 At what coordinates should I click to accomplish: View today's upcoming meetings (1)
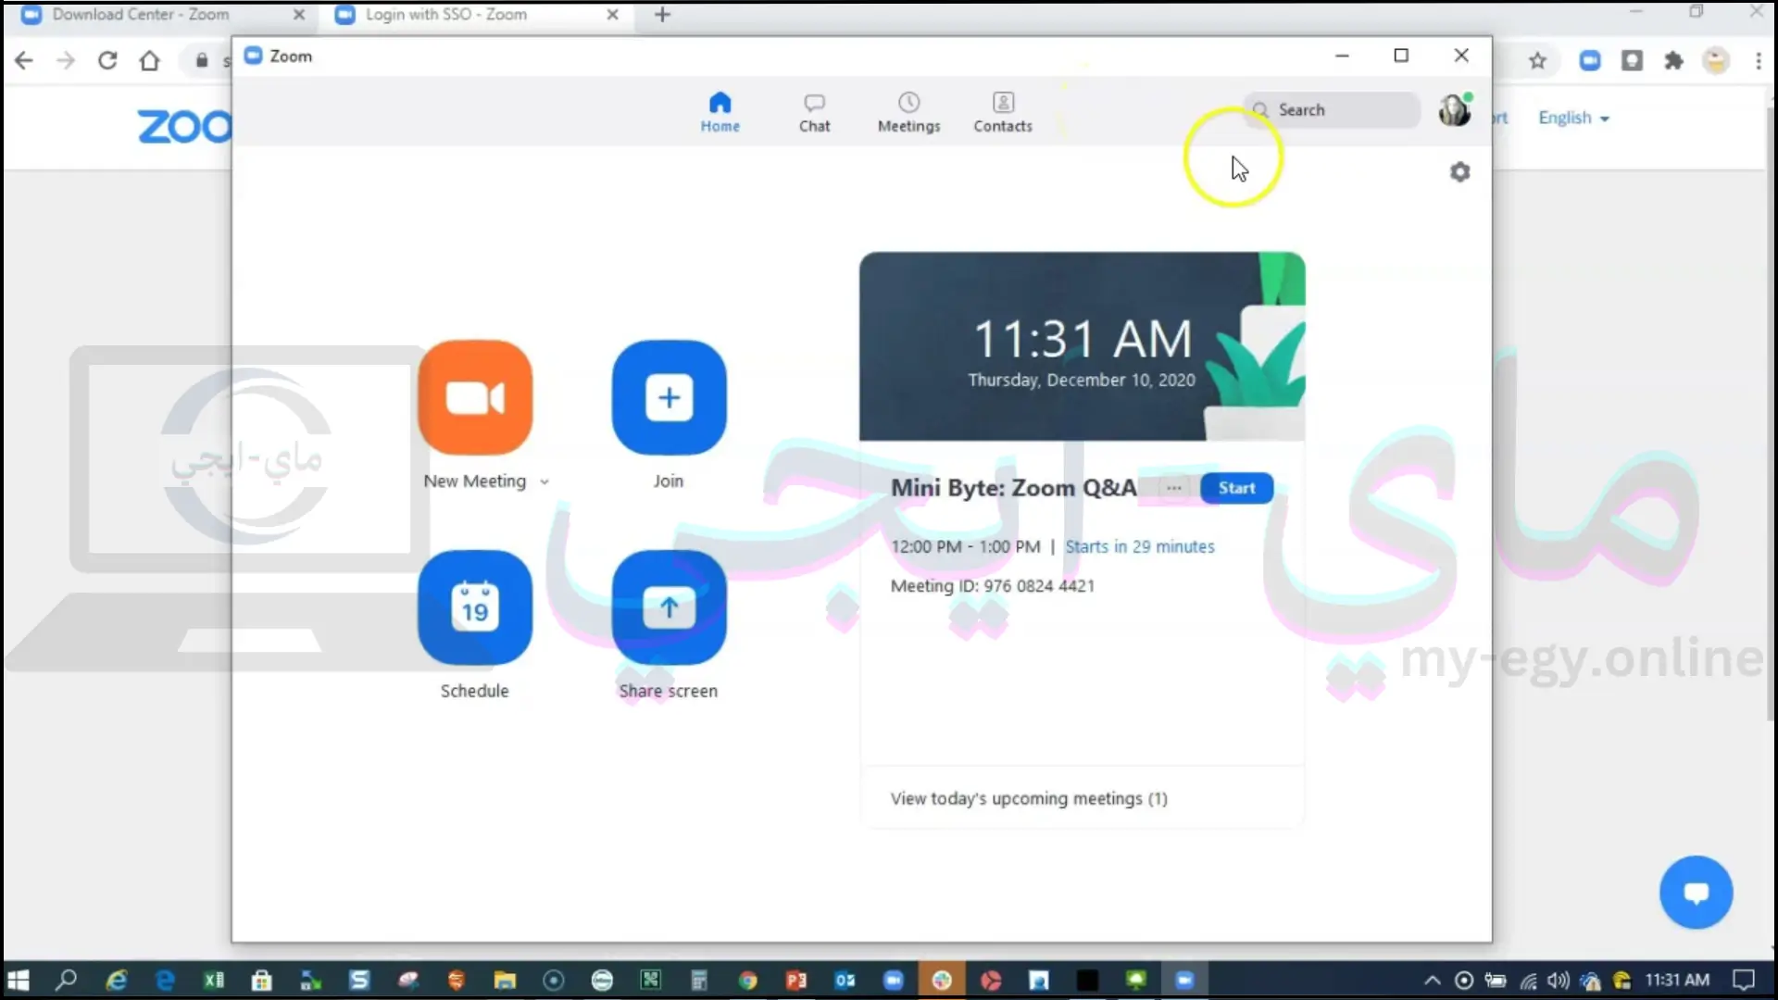point(1029,798)
